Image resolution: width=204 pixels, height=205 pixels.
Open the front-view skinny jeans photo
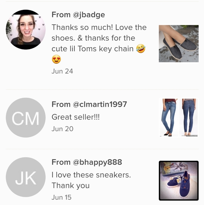(169, 118)
